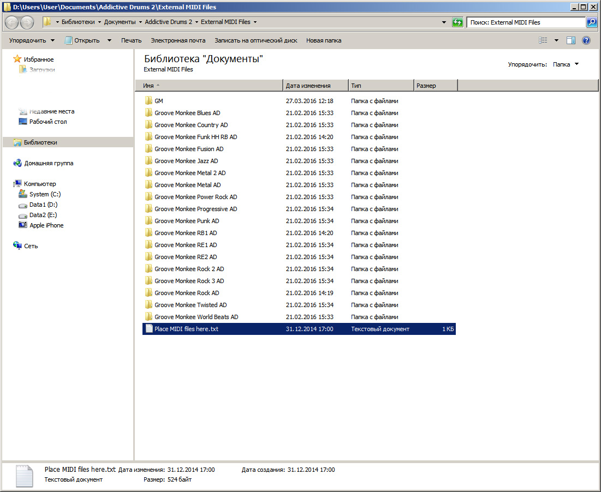Navigate to Документы breadcrumb
This screenshot has width=601, height=492.
click(x=120, y=22)
